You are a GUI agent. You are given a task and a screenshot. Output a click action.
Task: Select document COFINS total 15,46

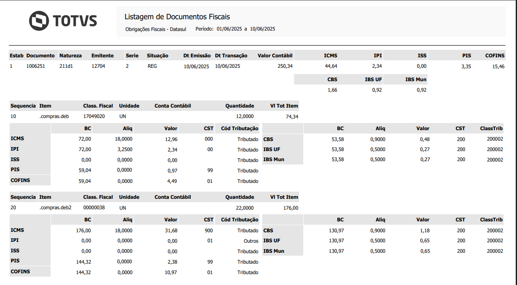pyautogui.click(x=499, y=67)
